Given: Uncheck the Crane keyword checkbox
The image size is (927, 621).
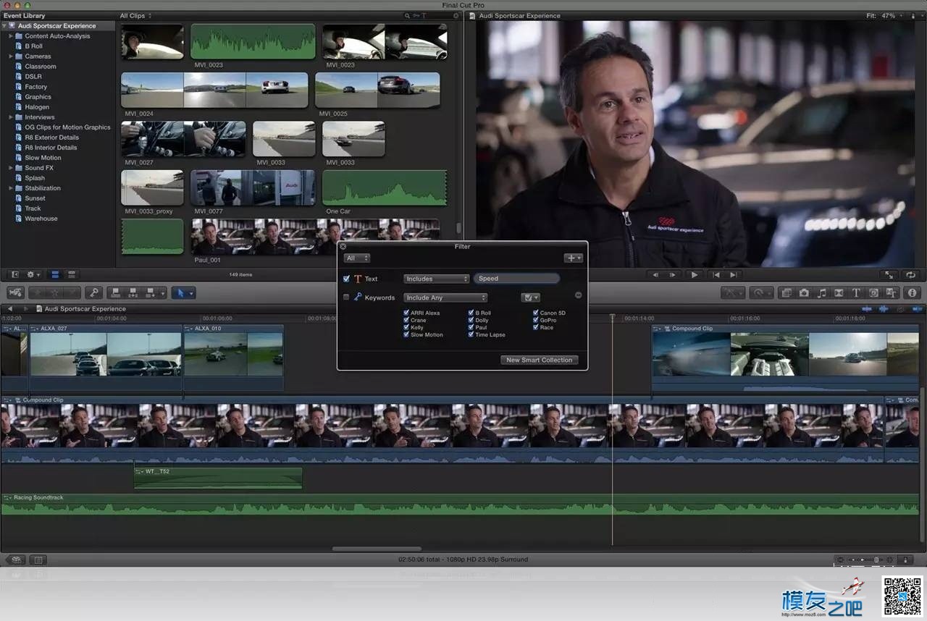Looking at the screenshot, I should click(406, 321).
